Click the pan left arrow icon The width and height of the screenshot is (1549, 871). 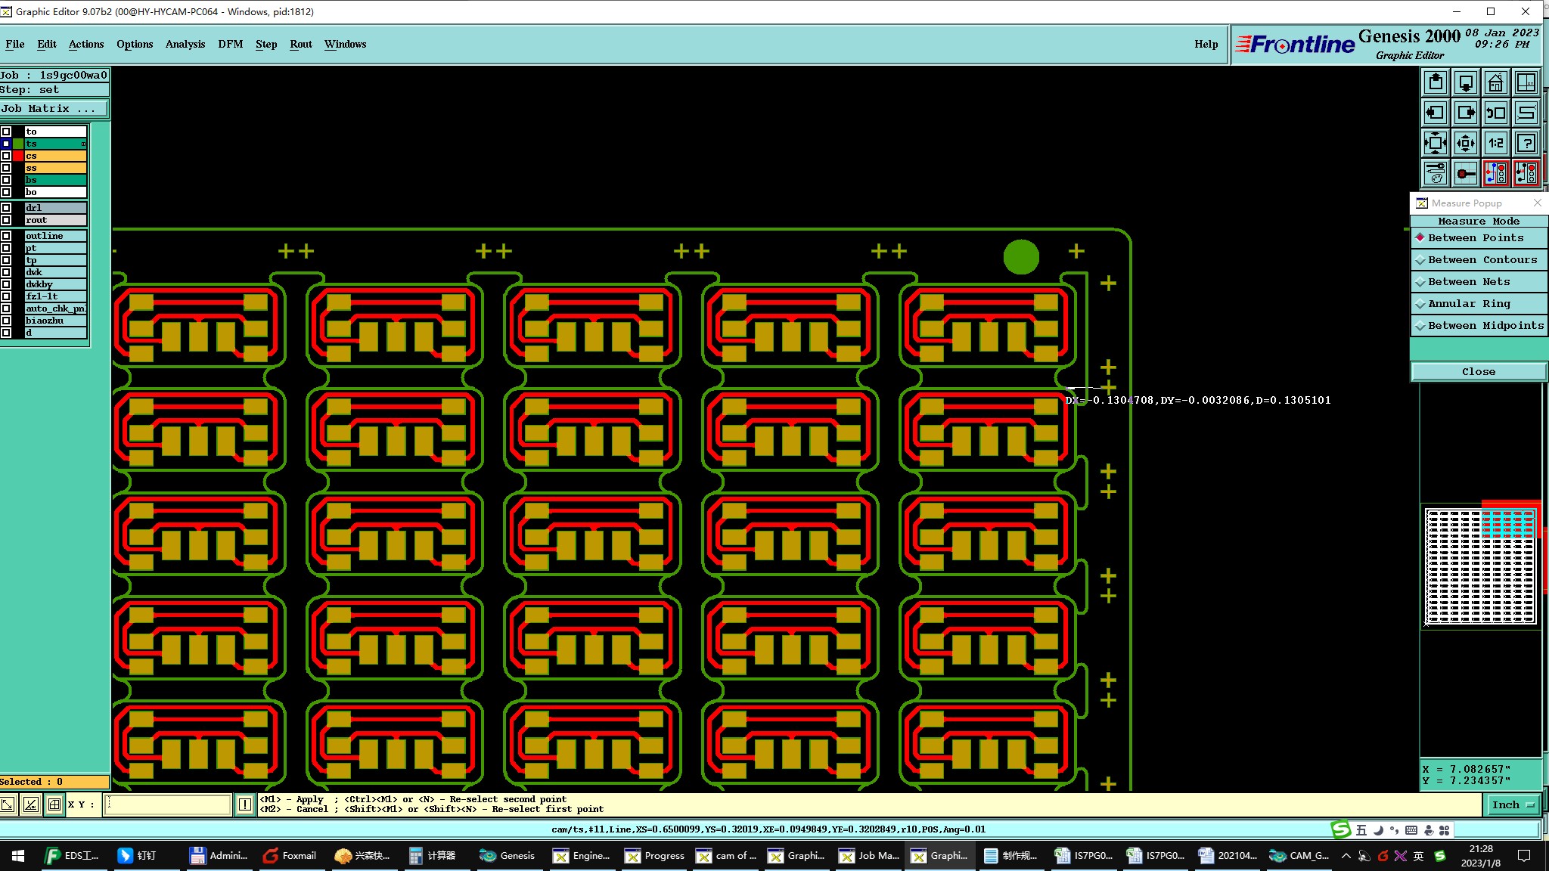[1436, 113]
